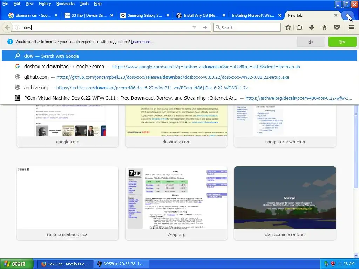Open the Learn more link
Screen dimensions: 359x269
click(142, 42)
